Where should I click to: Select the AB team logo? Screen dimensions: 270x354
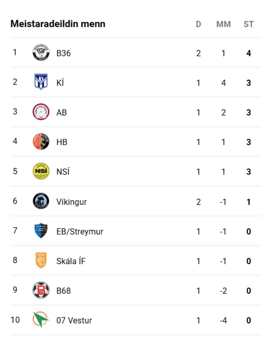tap(41, 112)
